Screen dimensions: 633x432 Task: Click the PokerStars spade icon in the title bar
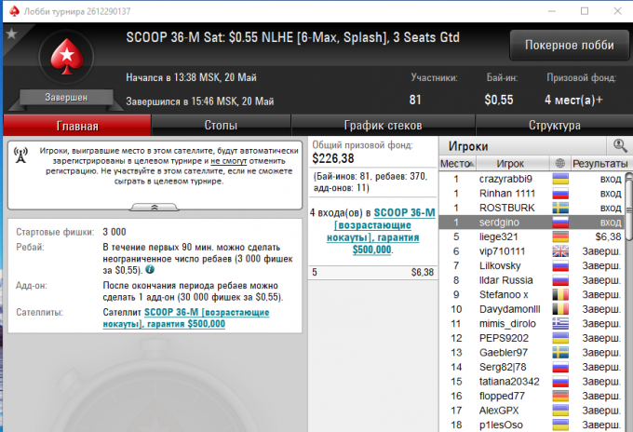pyautogui.click(x=15, y=11)
